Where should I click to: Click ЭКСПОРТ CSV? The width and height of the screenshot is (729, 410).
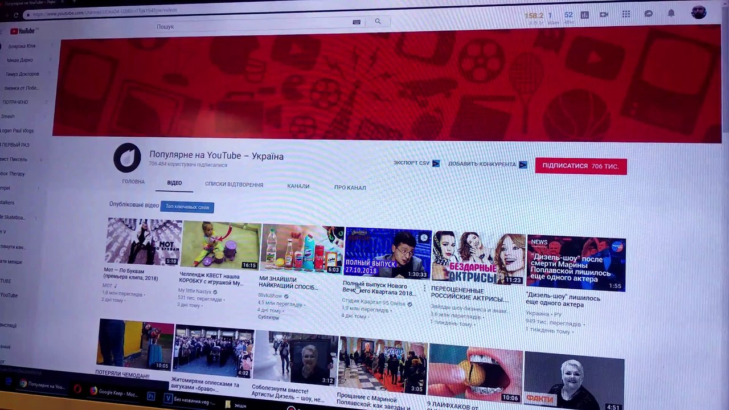(x=411, y=163)
